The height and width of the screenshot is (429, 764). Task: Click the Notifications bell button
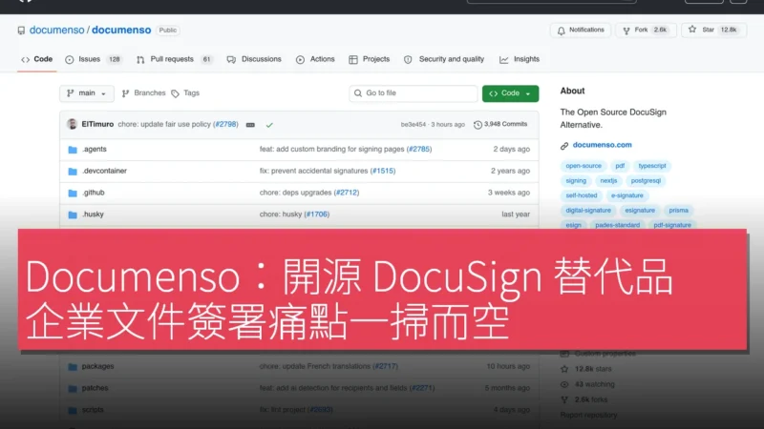coord(581,31)
